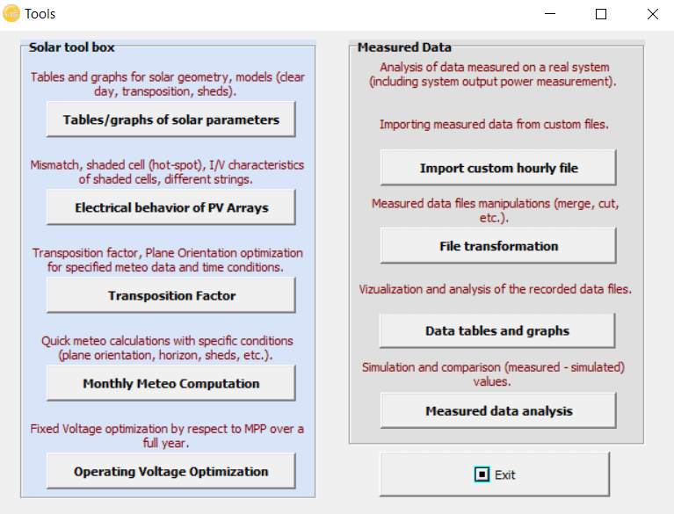The width and height of the screenshot is (674, 514).
Task: Close the Tools window
Action: click(x=653, y=14)
